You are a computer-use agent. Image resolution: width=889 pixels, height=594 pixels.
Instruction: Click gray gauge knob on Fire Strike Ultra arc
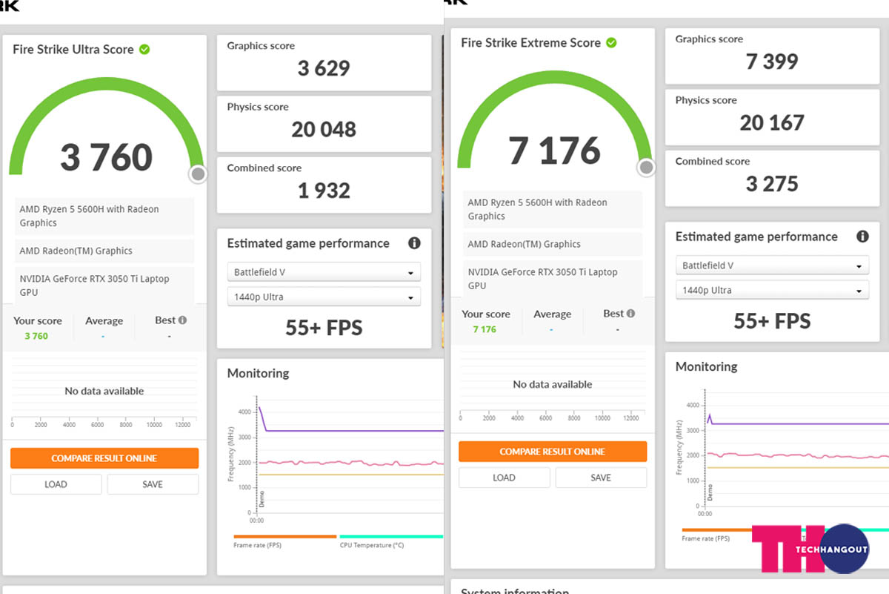[x=198, y=174]
